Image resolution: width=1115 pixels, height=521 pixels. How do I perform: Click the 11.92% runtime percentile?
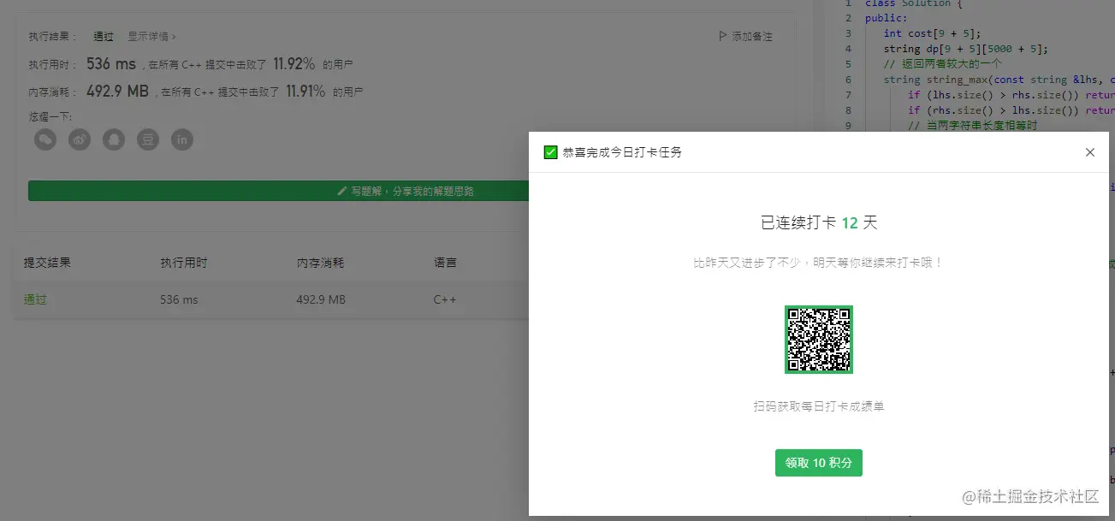(x=294, y=63)
